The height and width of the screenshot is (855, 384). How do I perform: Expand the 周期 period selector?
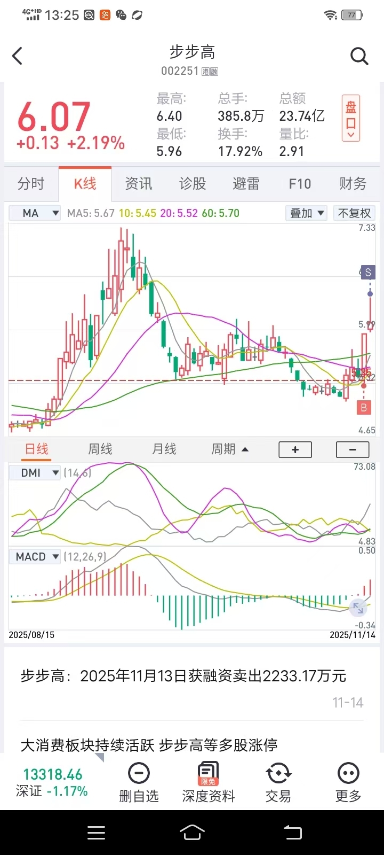[x=230, y=449]
